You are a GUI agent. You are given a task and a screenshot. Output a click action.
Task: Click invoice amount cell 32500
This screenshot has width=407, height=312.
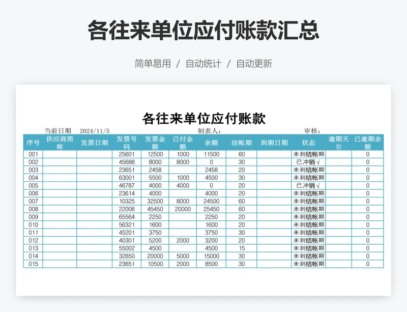pos(155,202)
